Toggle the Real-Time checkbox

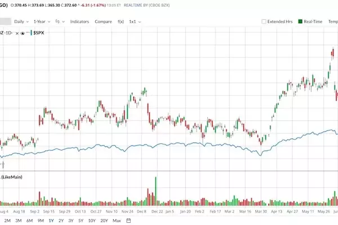pos(300,21)
